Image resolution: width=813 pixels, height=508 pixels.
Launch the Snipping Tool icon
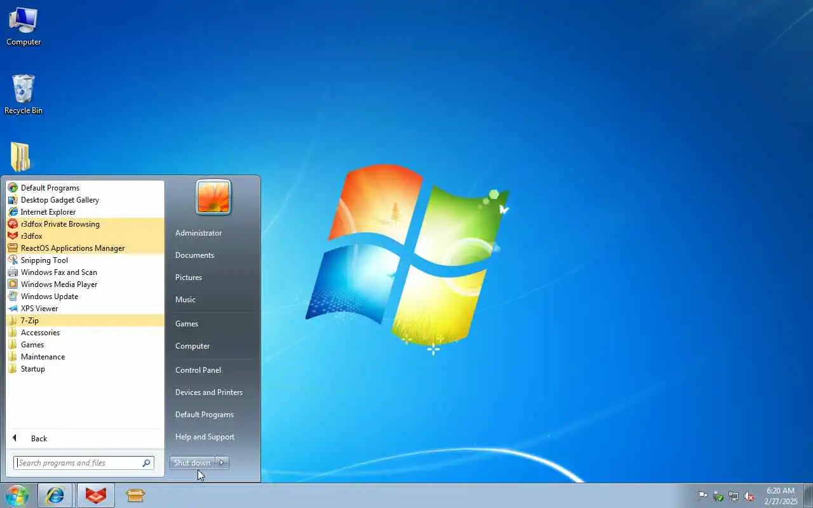(13, 260)
